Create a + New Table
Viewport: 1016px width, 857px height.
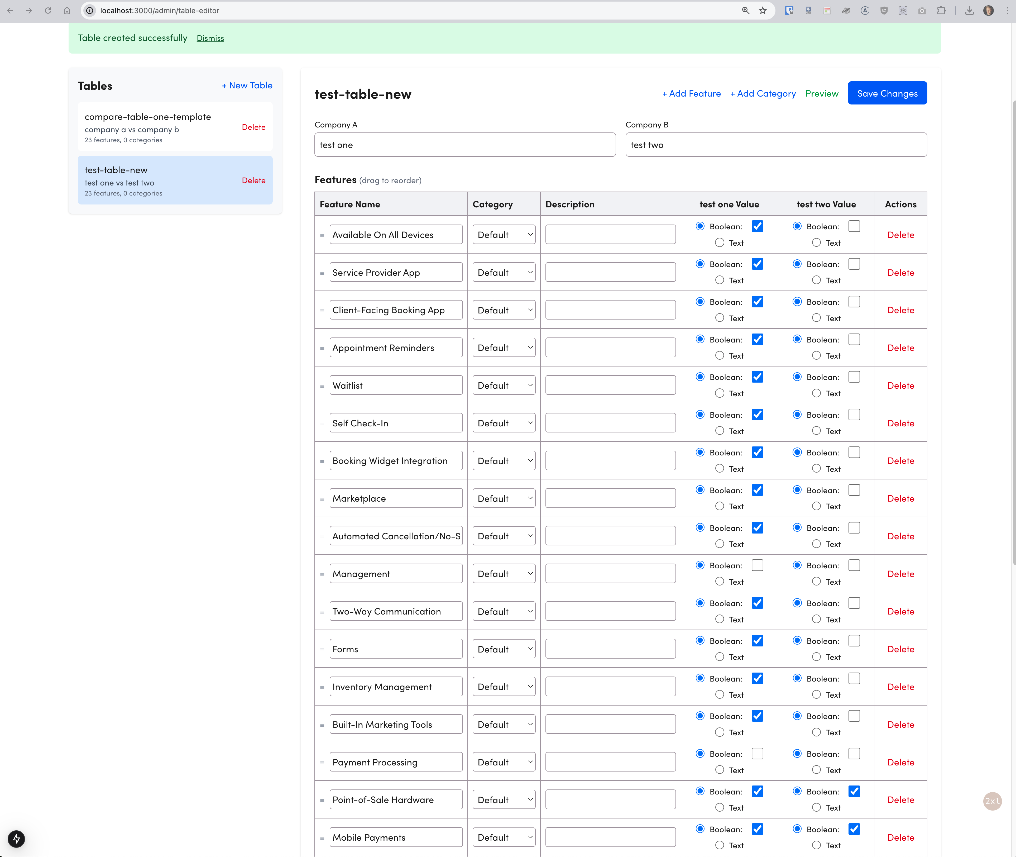247,85
